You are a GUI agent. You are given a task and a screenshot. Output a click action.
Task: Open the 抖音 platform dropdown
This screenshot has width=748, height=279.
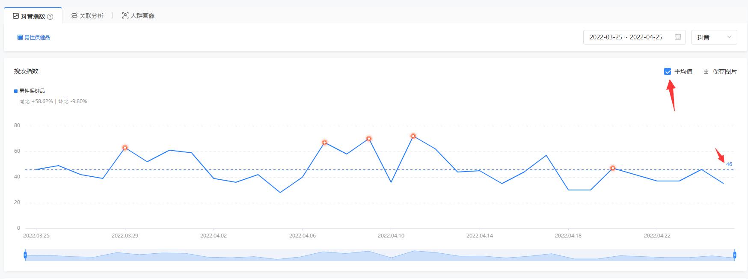click(x=714, y=37)
